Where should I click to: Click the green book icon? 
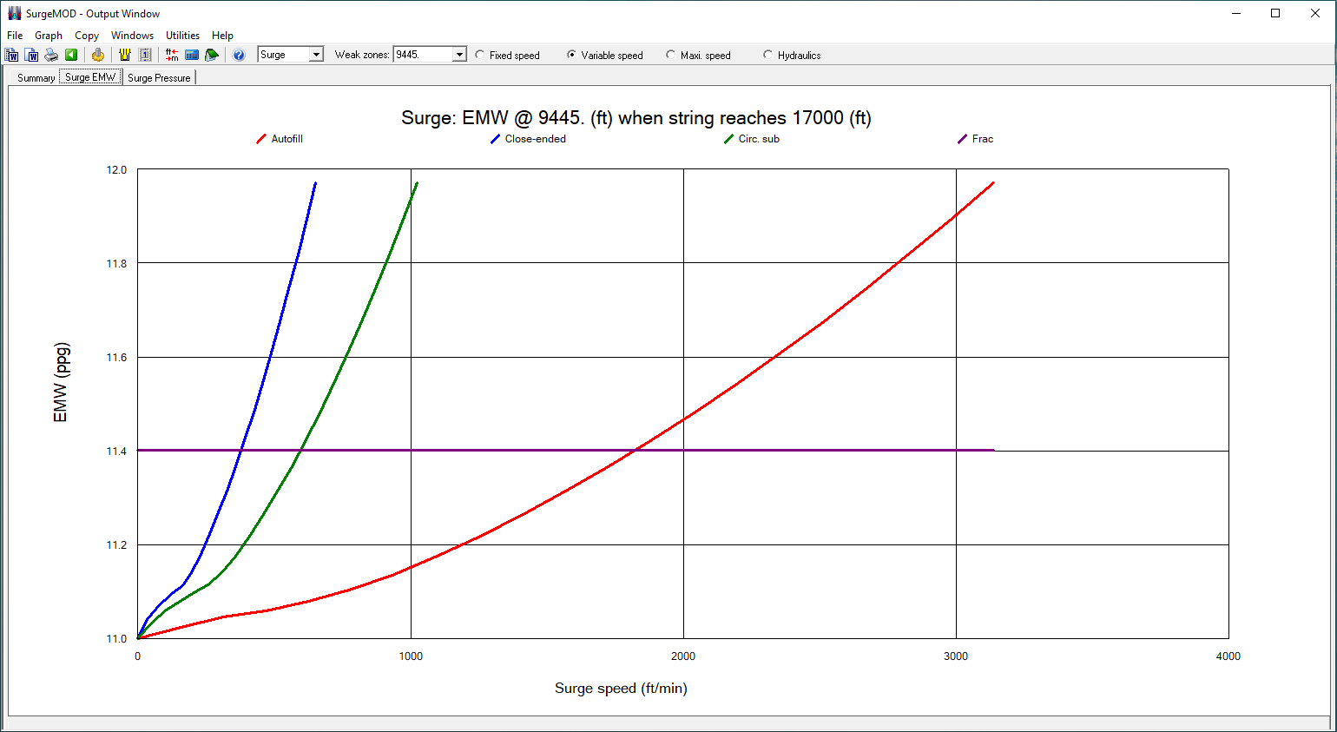211,55
